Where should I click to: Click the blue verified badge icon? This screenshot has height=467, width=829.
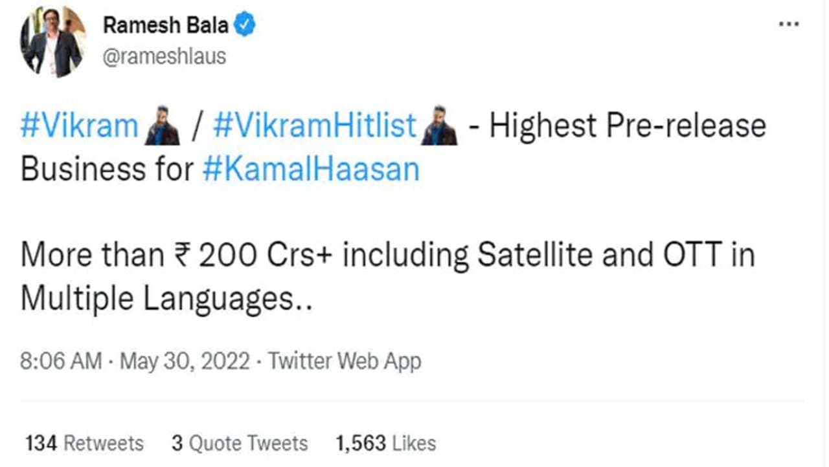point(245,25)
